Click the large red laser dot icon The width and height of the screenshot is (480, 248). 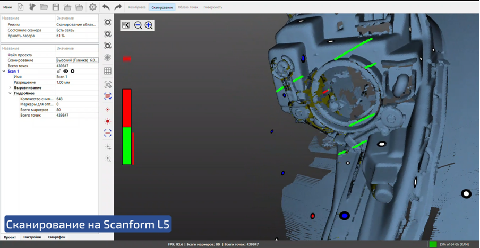[x=108, y=121]
